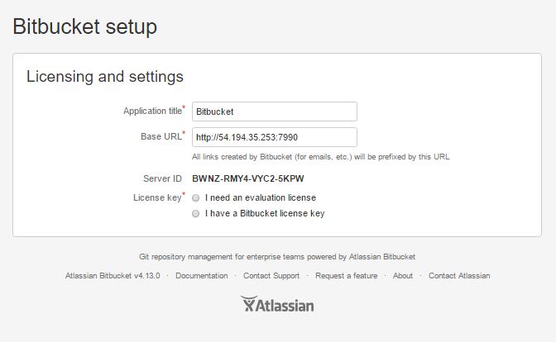Click the Base URL label
The image size is (556, 342).
point(161,136)
